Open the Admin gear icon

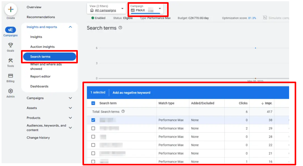(x=11, y=91)
